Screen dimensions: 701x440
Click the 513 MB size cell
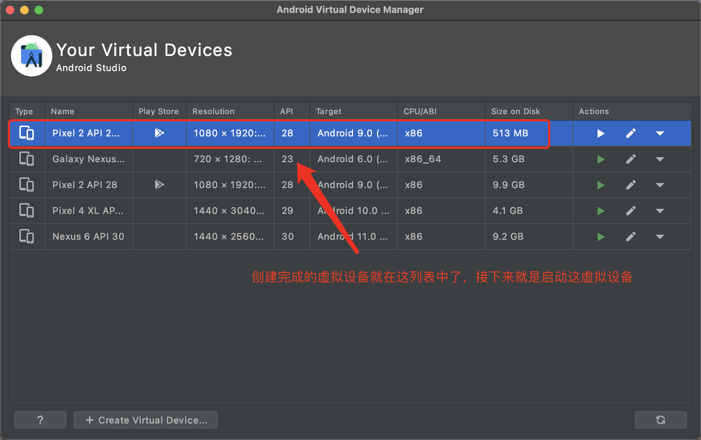coord(529,133)
